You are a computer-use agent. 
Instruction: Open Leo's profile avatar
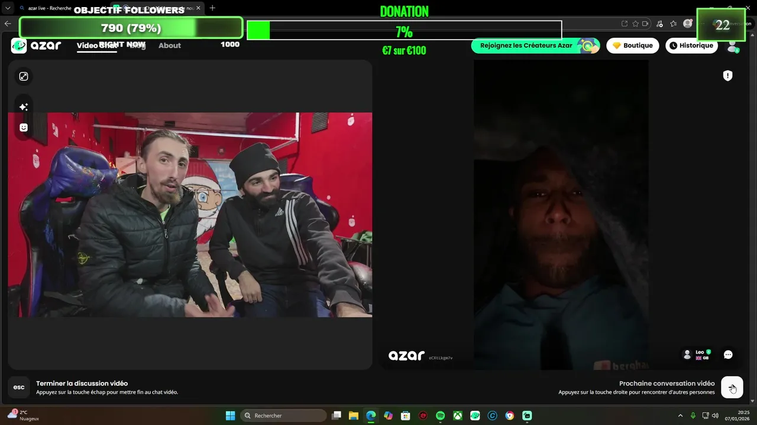coord(687,355)
